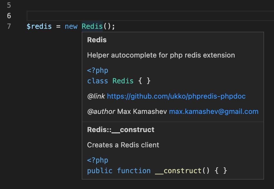Click 'Creates a Redis client' description

point(123,145)
